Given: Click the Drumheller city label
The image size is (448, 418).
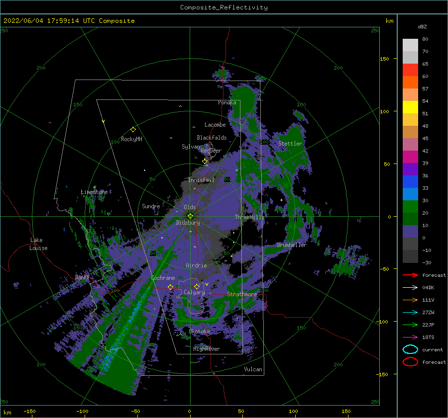Looking at the screenshot, I should click(292, 245).
